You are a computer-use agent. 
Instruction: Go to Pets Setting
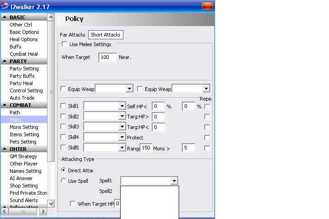[23, 142]
